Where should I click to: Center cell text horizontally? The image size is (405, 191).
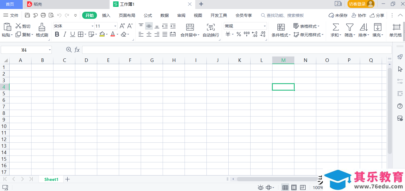(x=149, y=34)
